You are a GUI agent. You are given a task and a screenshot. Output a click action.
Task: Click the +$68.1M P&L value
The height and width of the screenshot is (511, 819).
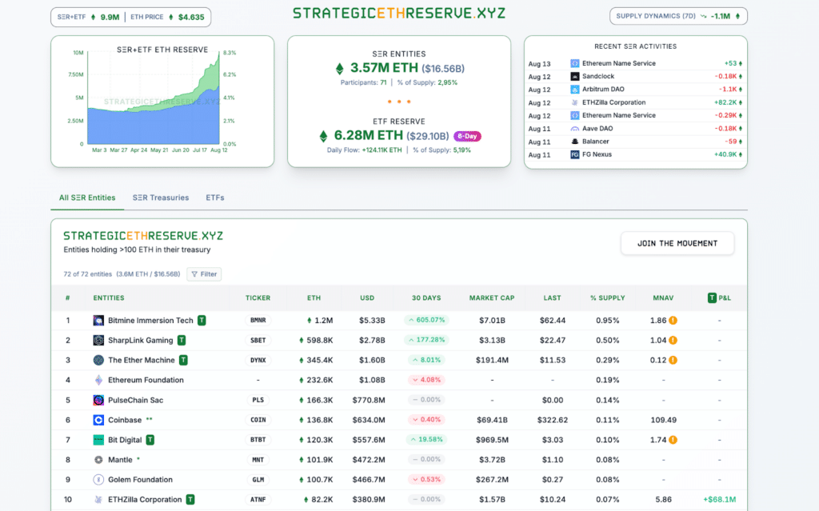719,500
